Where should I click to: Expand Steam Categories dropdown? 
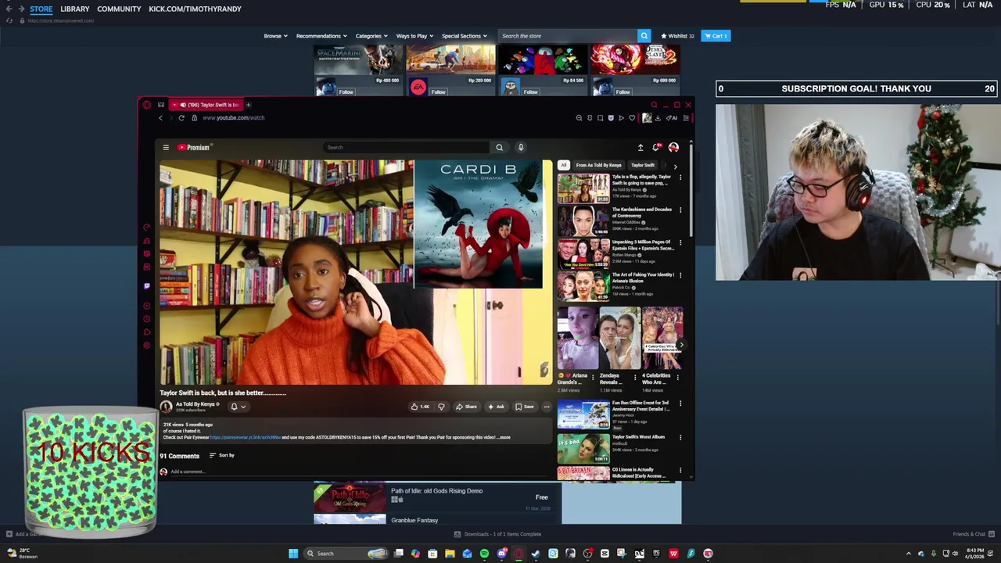point(371,36)
